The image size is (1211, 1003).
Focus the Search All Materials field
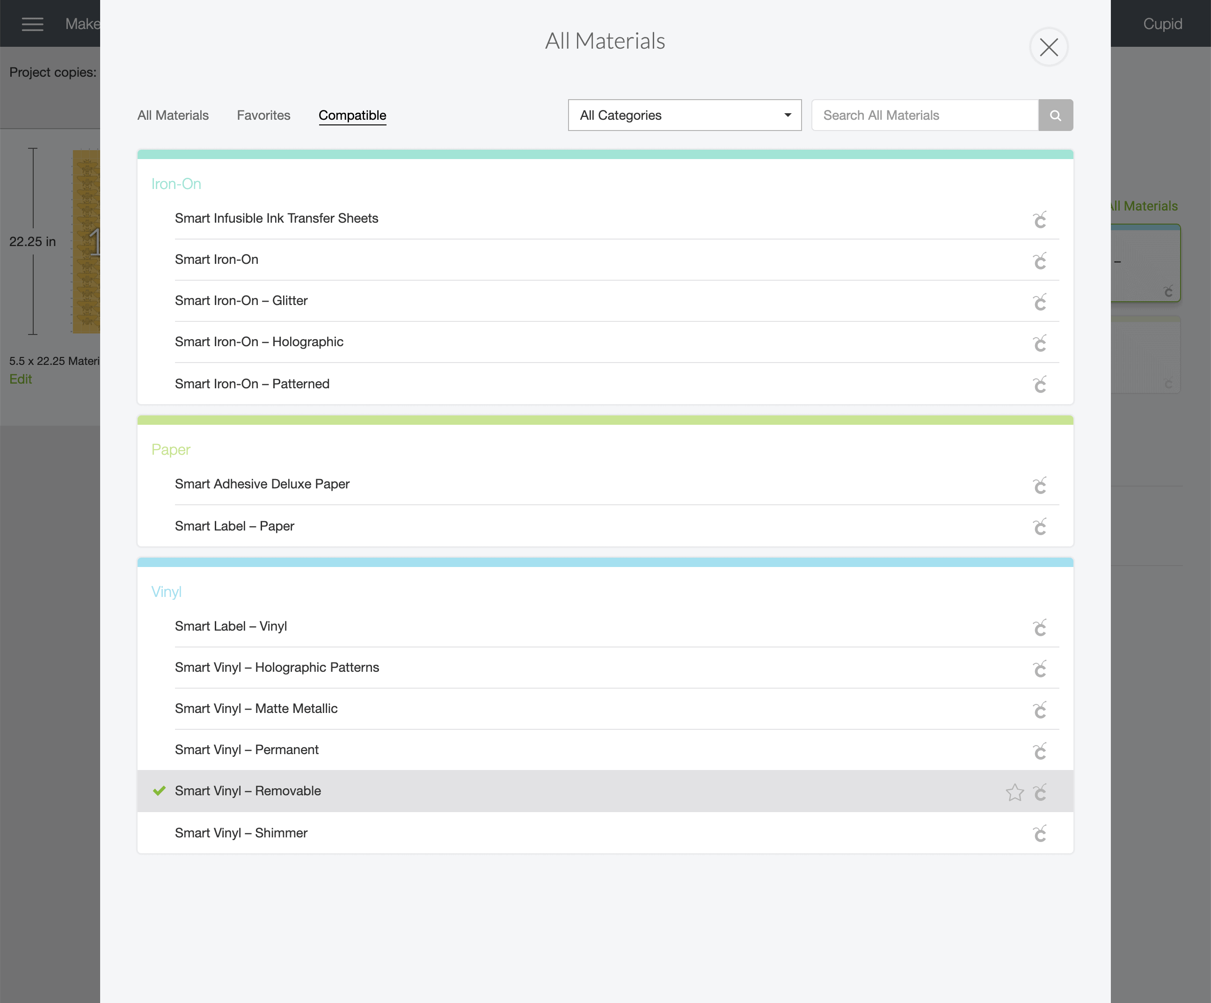pyautogui.click(x=925, y=115)
